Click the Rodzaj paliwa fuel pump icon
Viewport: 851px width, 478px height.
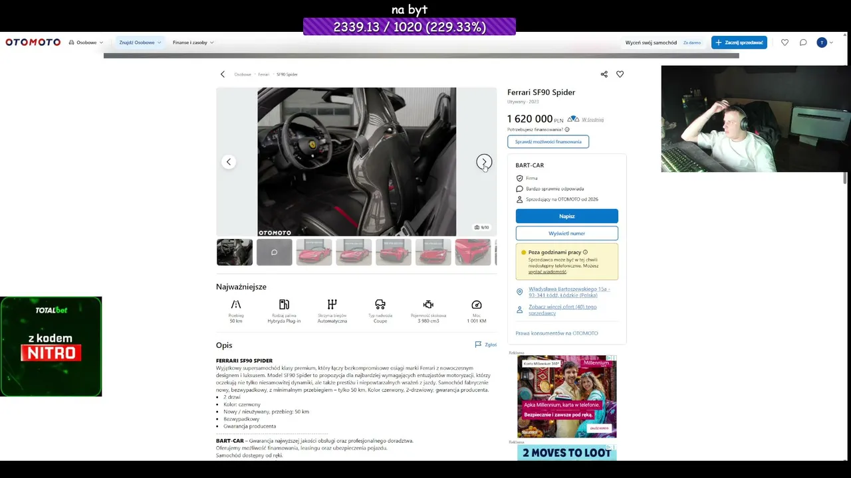tap(284, 305)
